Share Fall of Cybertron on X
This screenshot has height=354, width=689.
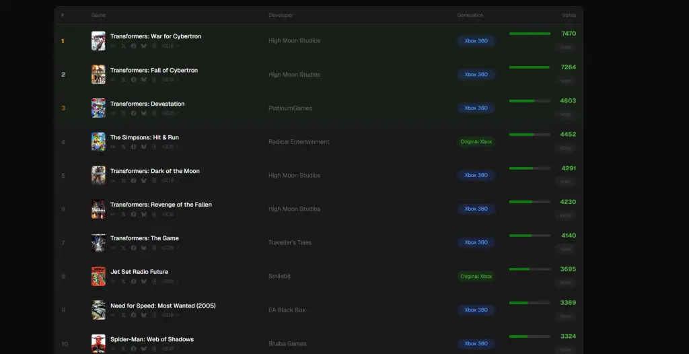point(124,79)
